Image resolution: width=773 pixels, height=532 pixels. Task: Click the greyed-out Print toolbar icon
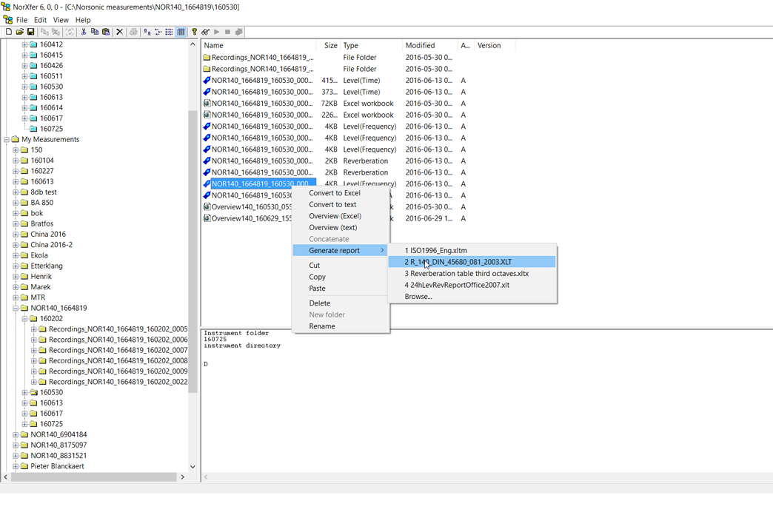(133, 32)
